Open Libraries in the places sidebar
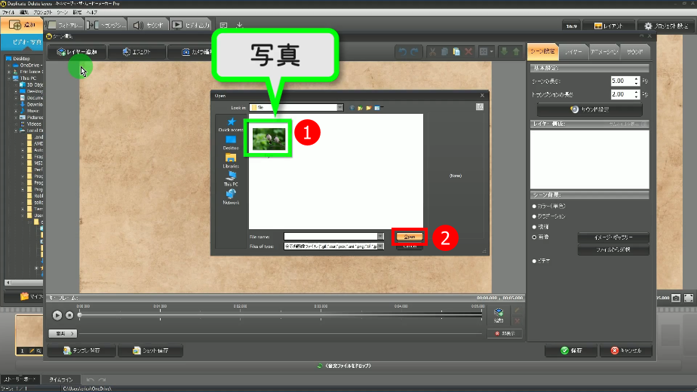The image size is (697, 392). 230,161
